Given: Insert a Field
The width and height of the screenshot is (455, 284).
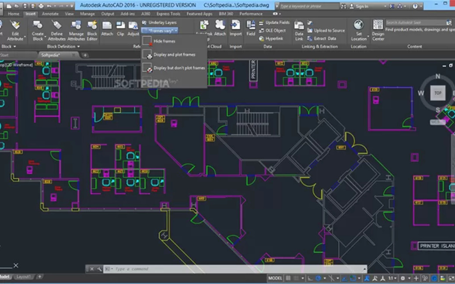Looking at the screenshot, I should tap(251, 28).
